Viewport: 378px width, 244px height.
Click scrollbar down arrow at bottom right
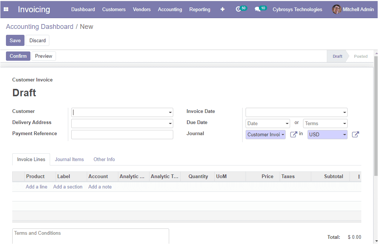(x=376, y=241)
